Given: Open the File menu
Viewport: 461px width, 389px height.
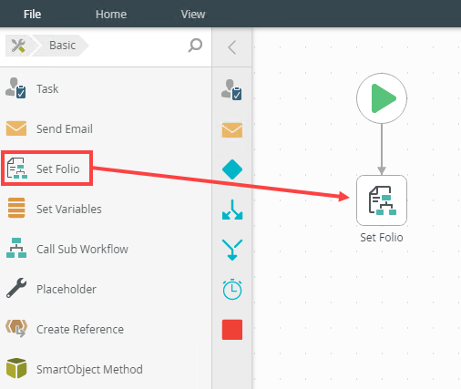Looking at the screenshot, I should pyautogui.click(x=32, y=14).
